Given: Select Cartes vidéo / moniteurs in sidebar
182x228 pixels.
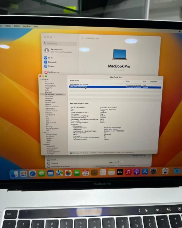Looking at the screenshot, I should pos(54,94).
